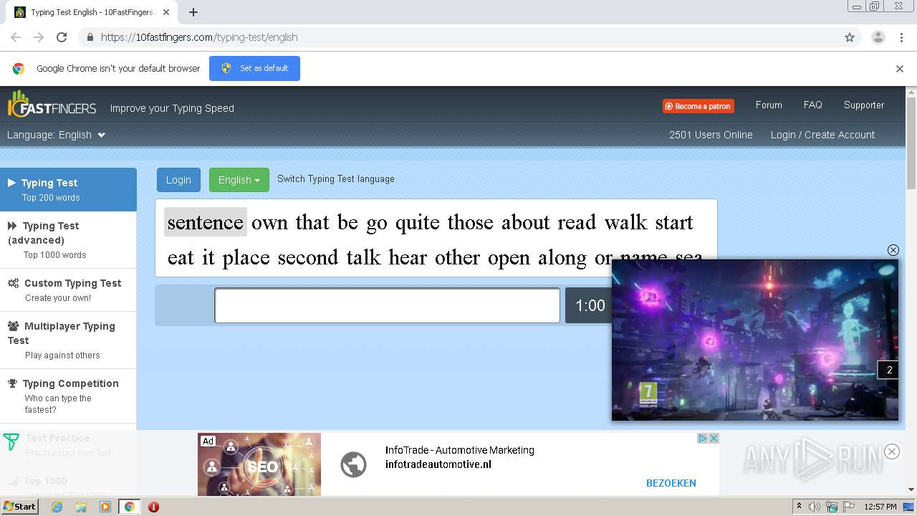Viewport: 917px width, 516px height.
Task: Open Windows Start menu
Action: coord(19,507)
